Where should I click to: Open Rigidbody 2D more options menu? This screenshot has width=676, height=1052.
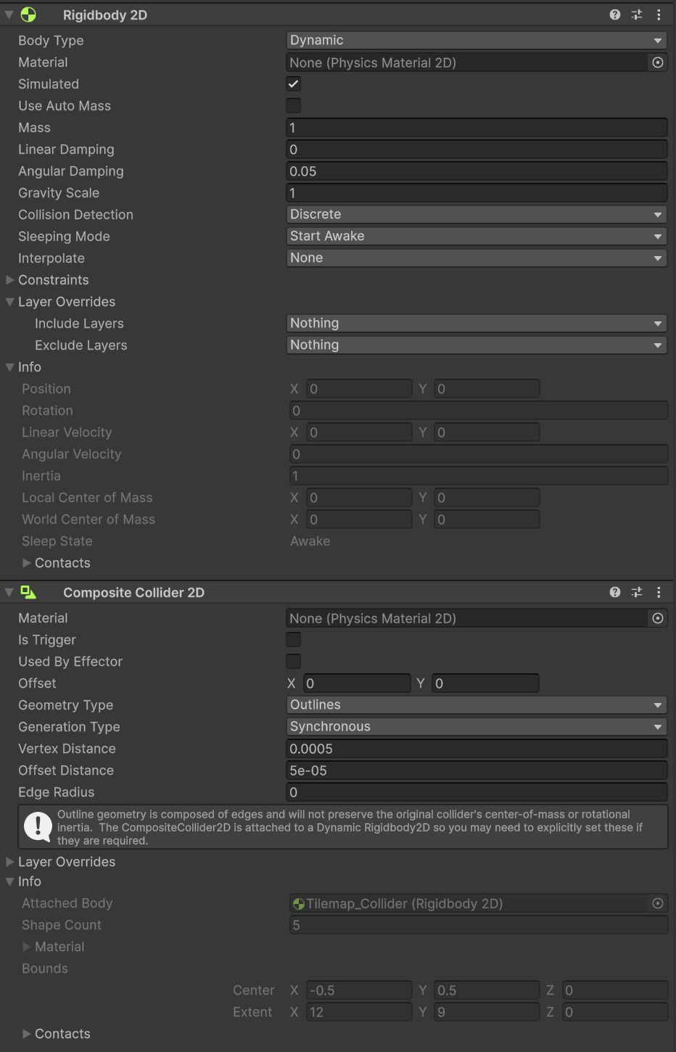(659, 15)
